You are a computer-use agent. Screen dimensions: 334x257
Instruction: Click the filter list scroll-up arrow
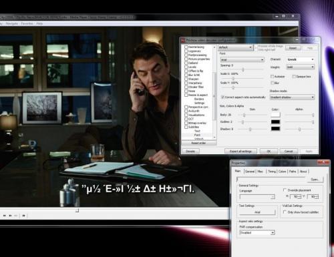pos(214,47)
